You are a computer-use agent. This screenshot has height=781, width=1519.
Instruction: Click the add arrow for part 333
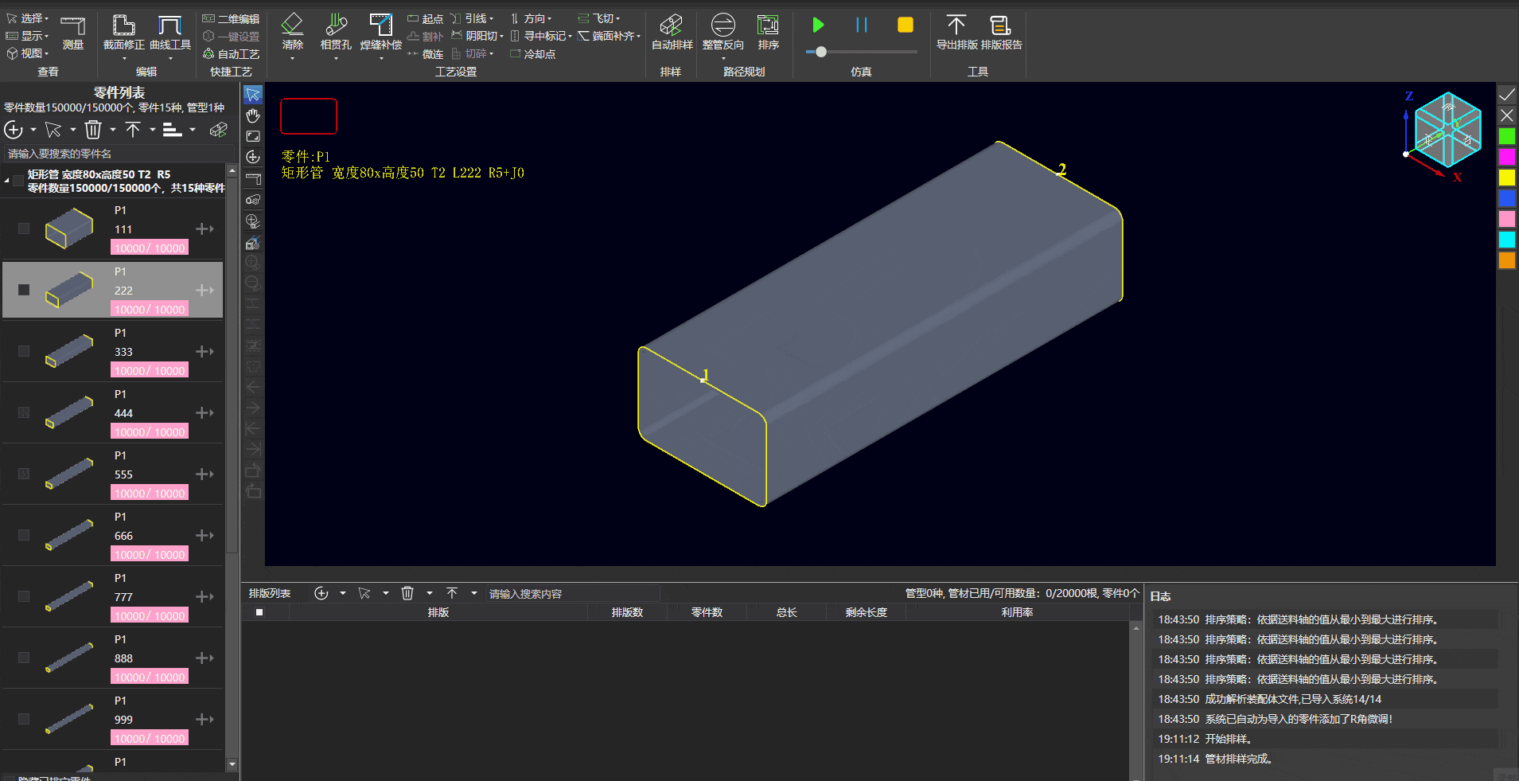205,351
